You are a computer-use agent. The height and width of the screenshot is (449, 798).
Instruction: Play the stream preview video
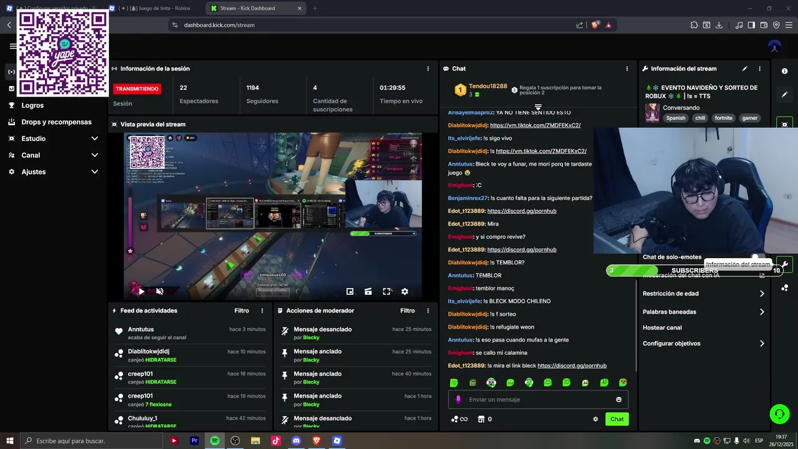click(142, 291)
